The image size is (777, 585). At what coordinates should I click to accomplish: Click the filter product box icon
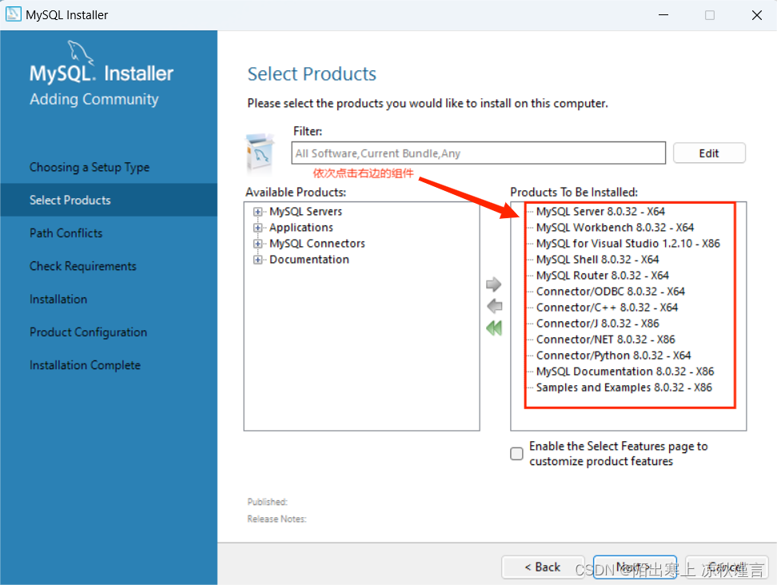point(260,154)
